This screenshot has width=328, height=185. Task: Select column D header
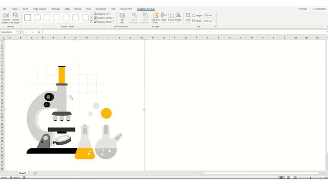click(x=43, y=38)
